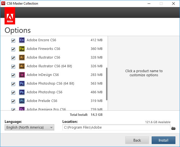180x147 pixels.
Task: Click the Prelude CS6 'Pl' product icon
Action: click(x=22, y=101)
